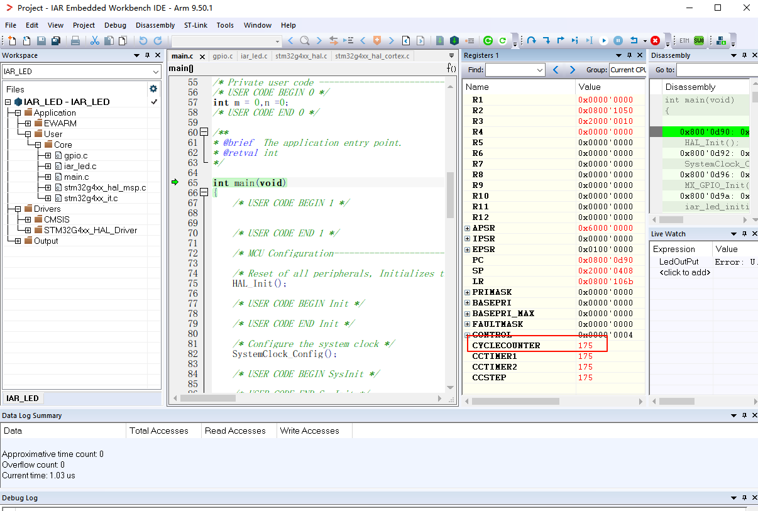Open workspace Files settings gear icon
Screen dimensions: 758x511
153,89
